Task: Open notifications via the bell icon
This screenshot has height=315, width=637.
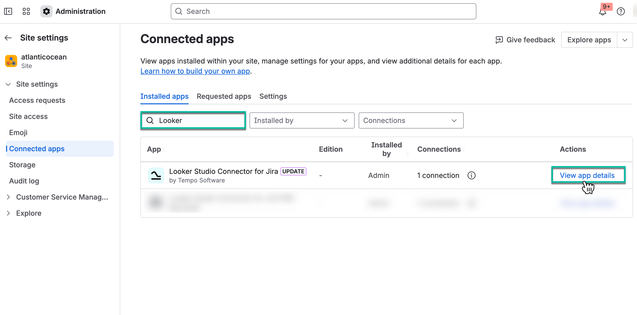Action: pos(602,12)
